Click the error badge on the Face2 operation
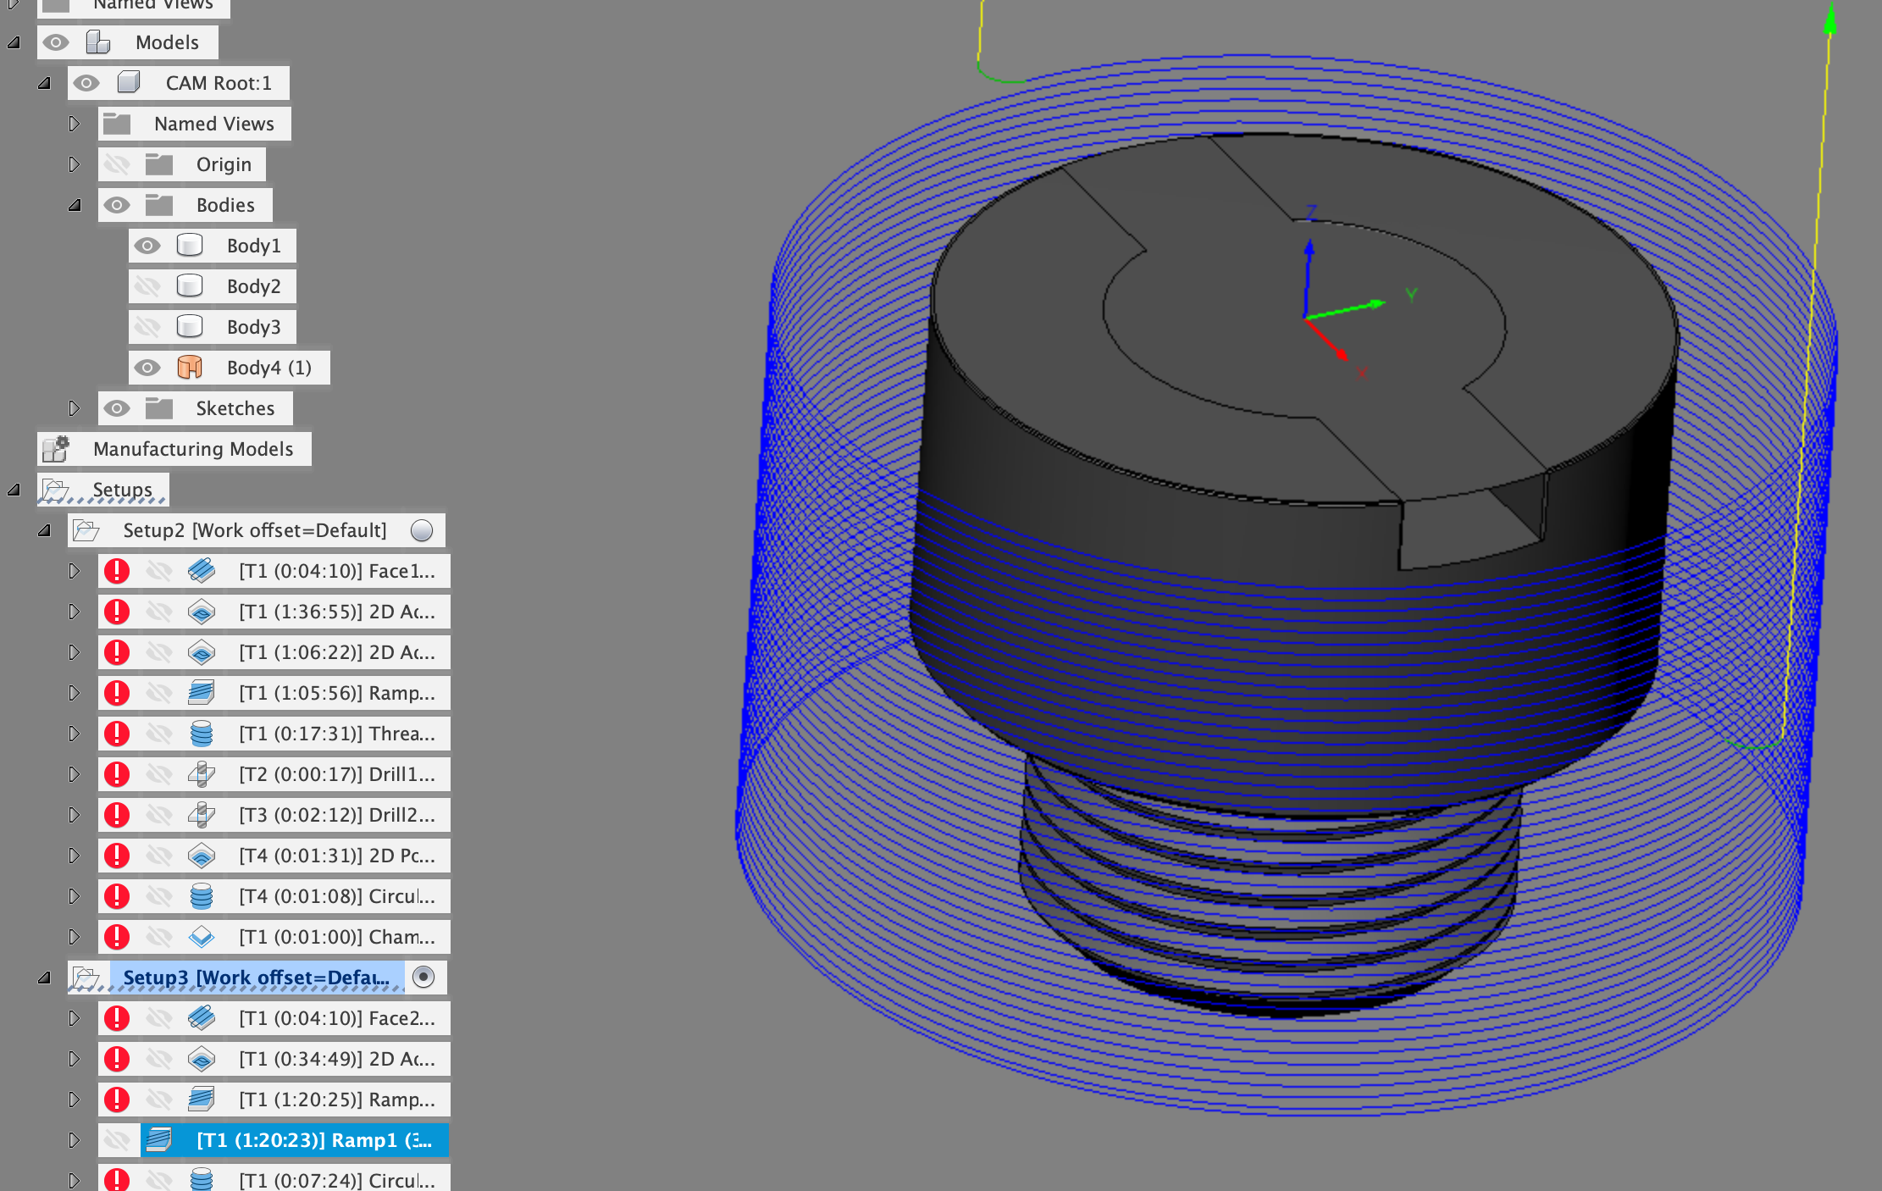 (x=117, y=1018)
